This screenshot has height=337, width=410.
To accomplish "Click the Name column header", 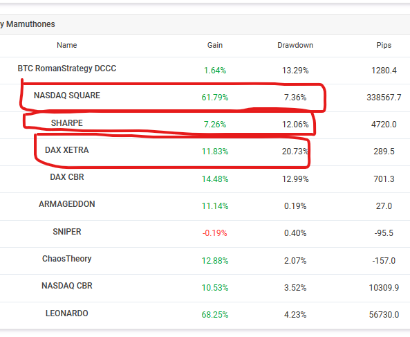I will (x=67, y=45).
